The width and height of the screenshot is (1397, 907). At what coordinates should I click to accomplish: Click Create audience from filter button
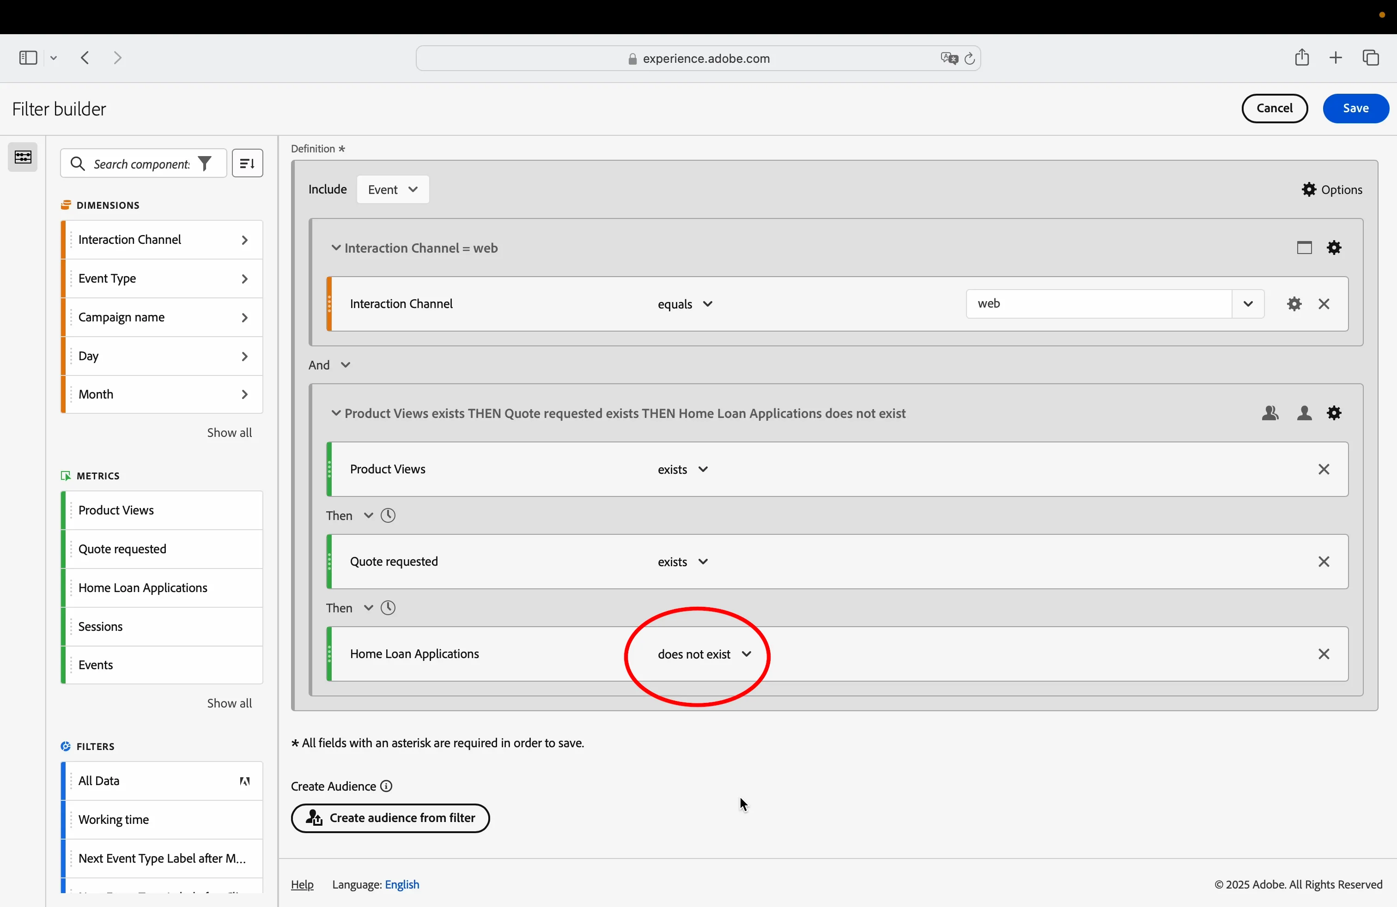click(x=390, y=818)
